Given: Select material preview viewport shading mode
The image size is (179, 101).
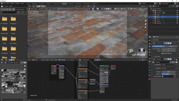Looking at the screenshot, I should click(x=109, y=9).
